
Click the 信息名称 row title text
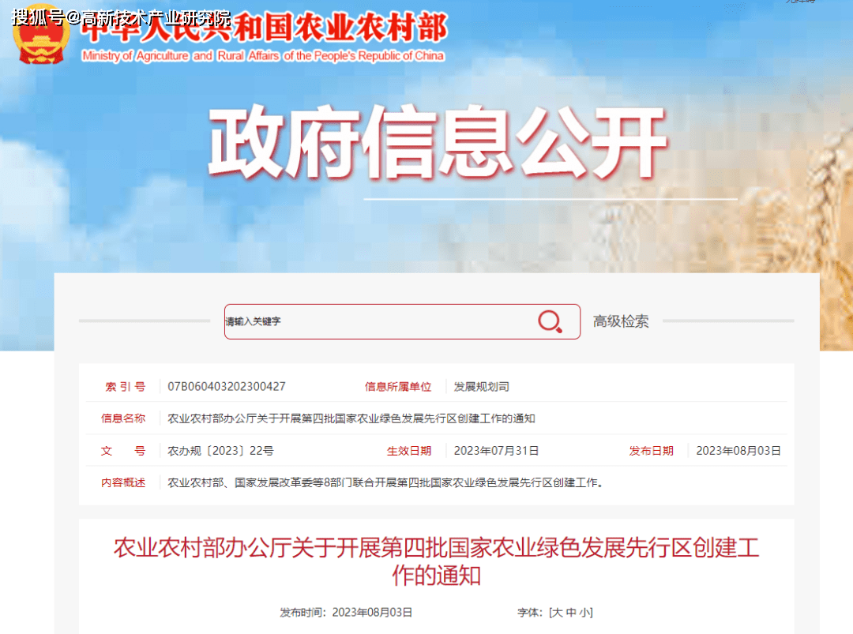pos(351,418)
